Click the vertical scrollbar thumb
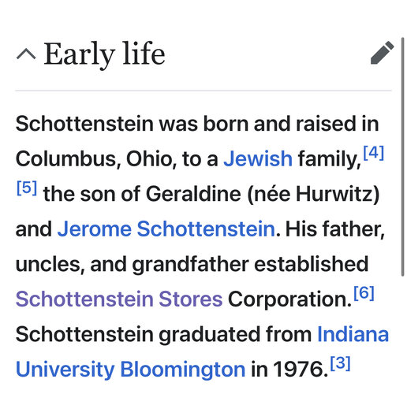 pos(402,157)
